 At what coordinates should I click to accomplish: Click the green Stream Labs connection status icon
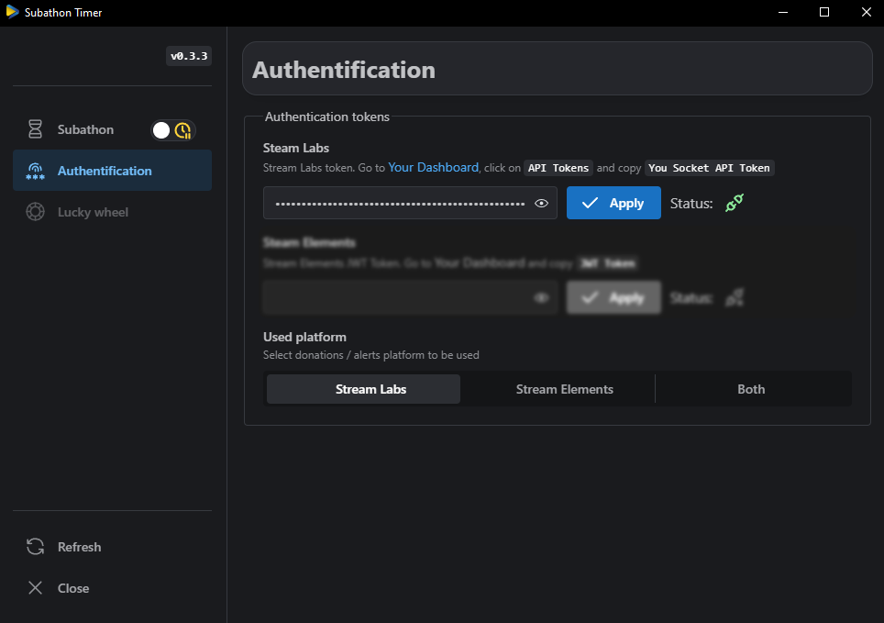(735, 203)
